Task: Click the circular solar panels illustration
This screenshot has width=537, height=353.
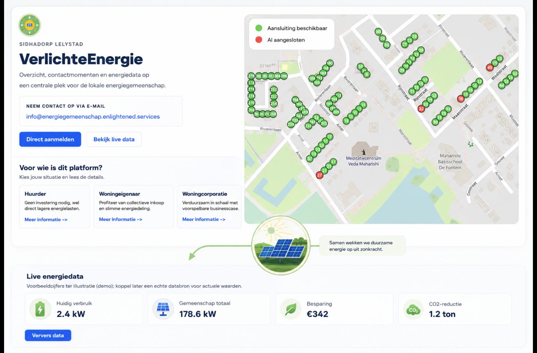Action: (x=281, y=245)
